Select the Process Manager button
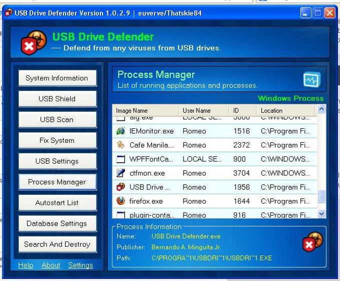This screenshot has width=340, height=281. pyautogui.click(x=57, y=182)
